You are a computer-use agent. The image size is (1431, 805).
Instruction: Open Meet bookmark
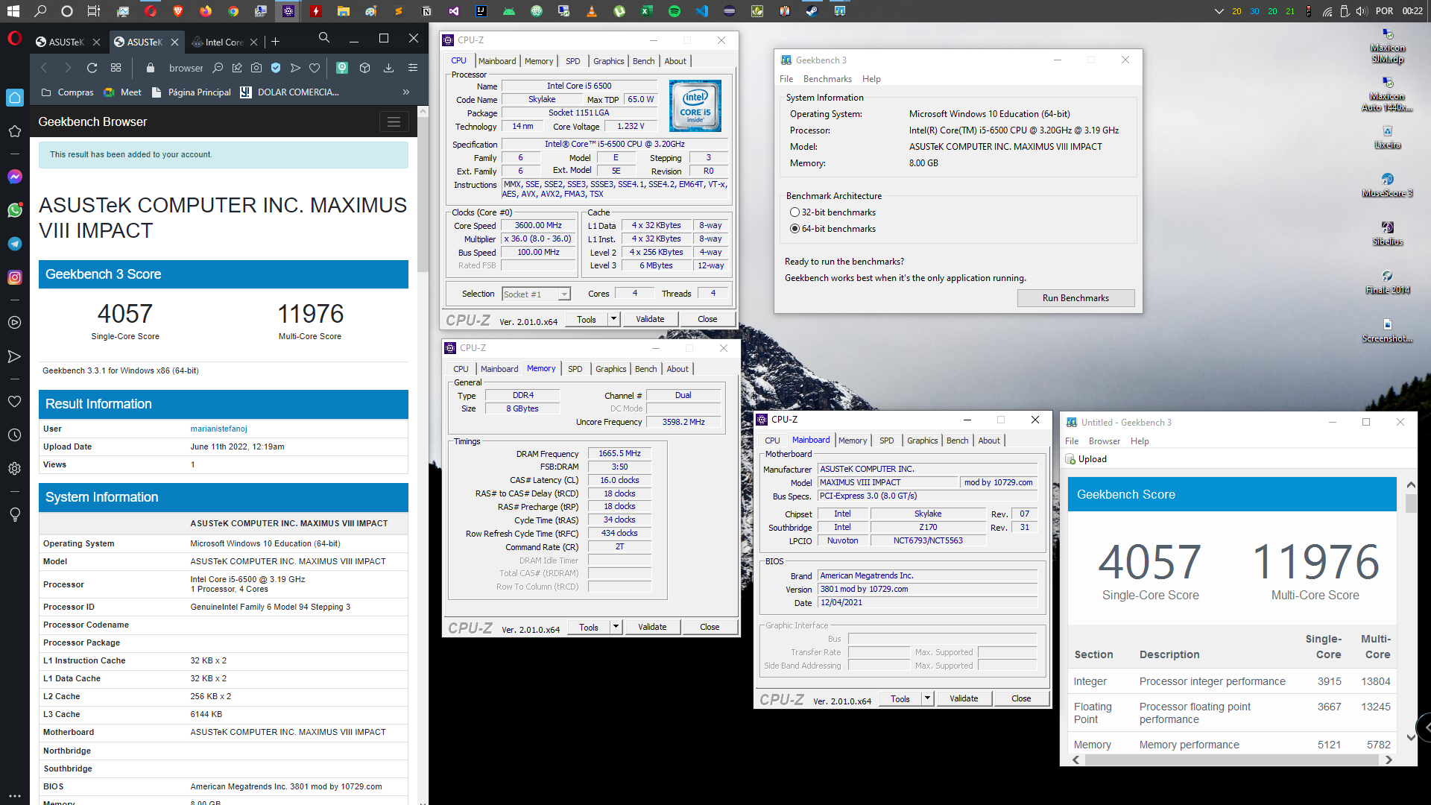(123, 92)
